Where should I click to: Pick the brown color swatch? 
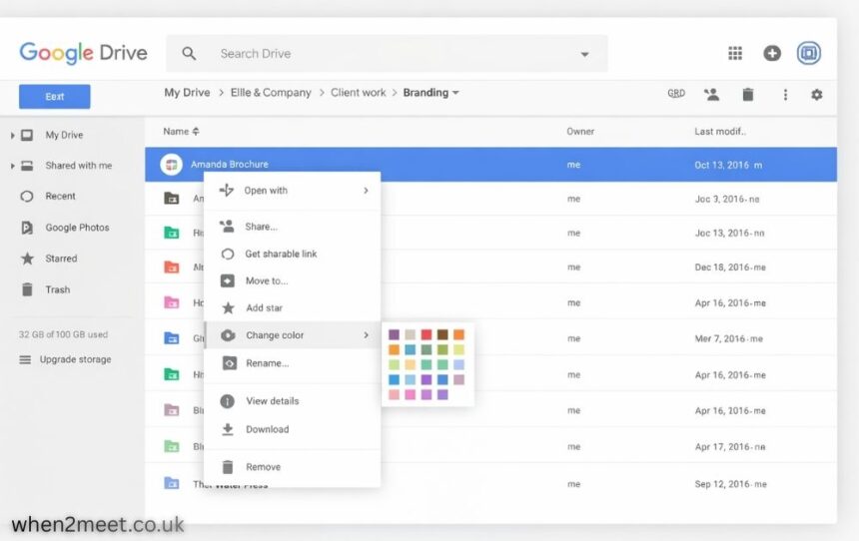[442, 334]
